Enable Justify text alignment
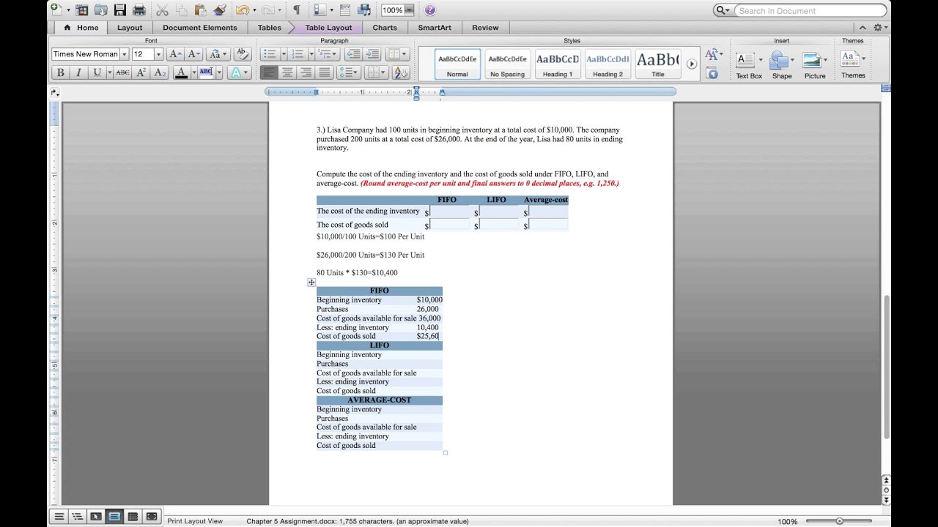This screenshot has width=938, height=527. 325,72
